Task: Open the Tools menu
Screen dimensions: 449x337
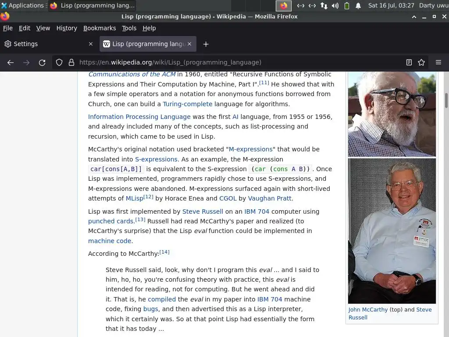Action: (x=129, y=28)
